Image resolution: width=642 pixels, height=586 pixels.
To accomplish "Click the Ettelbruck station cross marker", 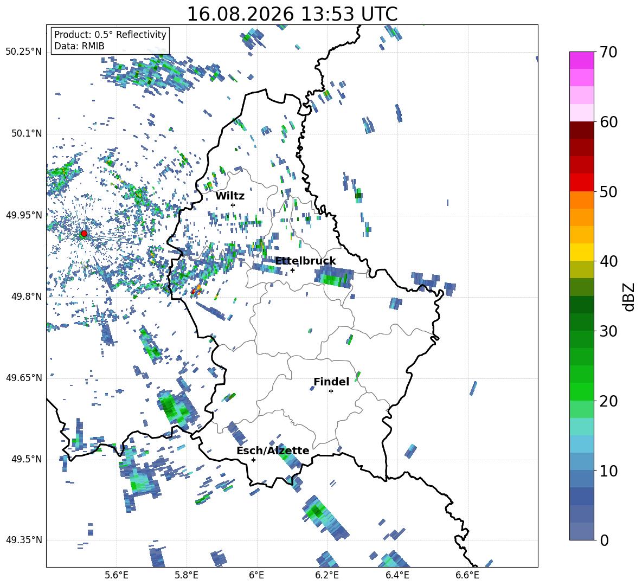I will (x=292, y=270).
